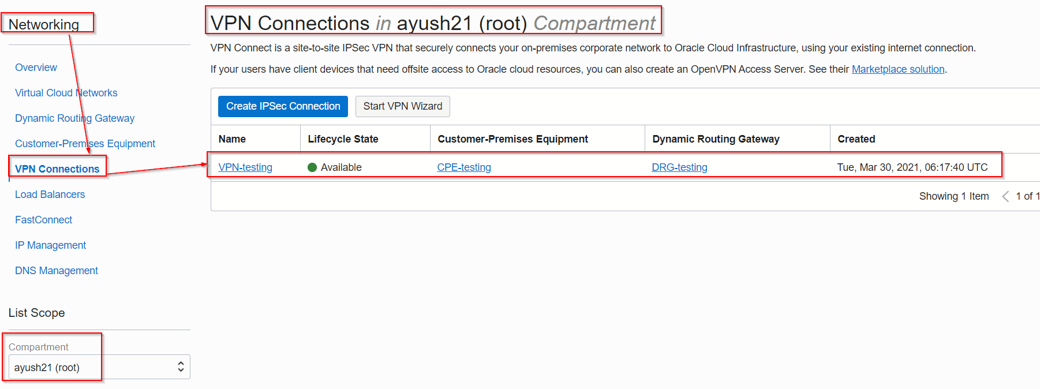
Task: Select Virtual Cloud Networks in sidebar
Action: (x=66, y=93)
